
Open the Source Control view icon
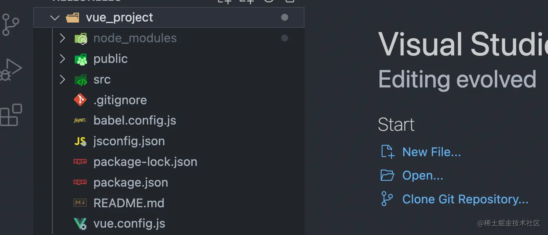(x=11, y=24)
